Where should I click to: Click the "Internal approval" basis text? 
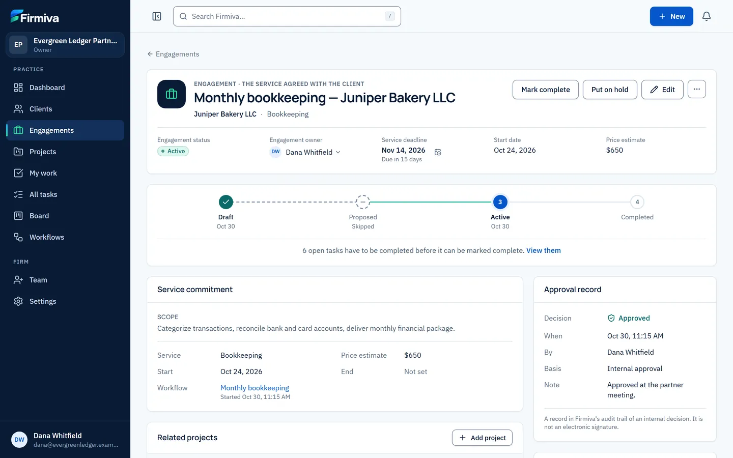635,368
